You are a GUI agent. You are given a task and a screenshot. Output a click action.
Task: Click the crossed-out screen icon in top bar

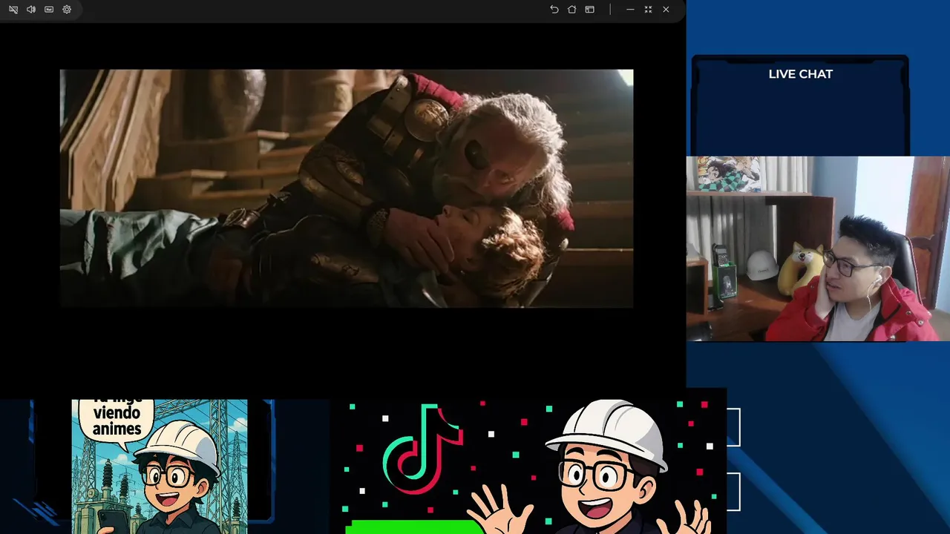[13, 10]
